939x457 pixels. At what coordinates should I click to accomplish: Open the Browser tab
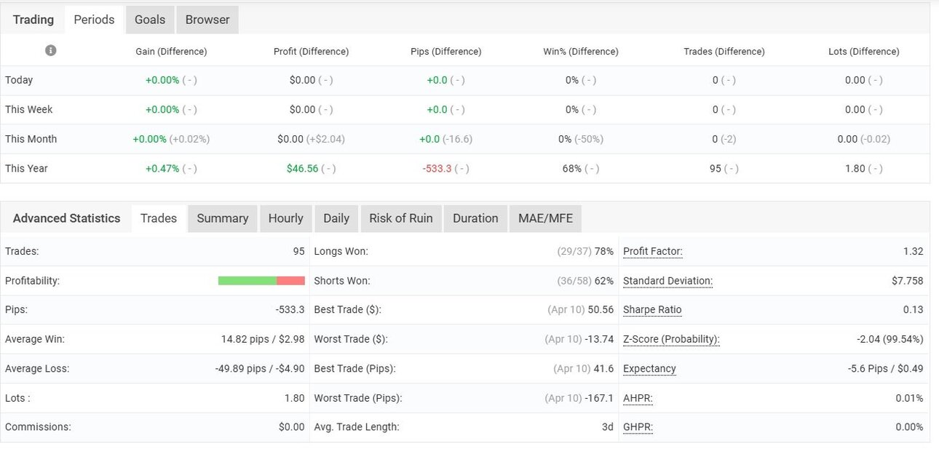click(207, 20)
